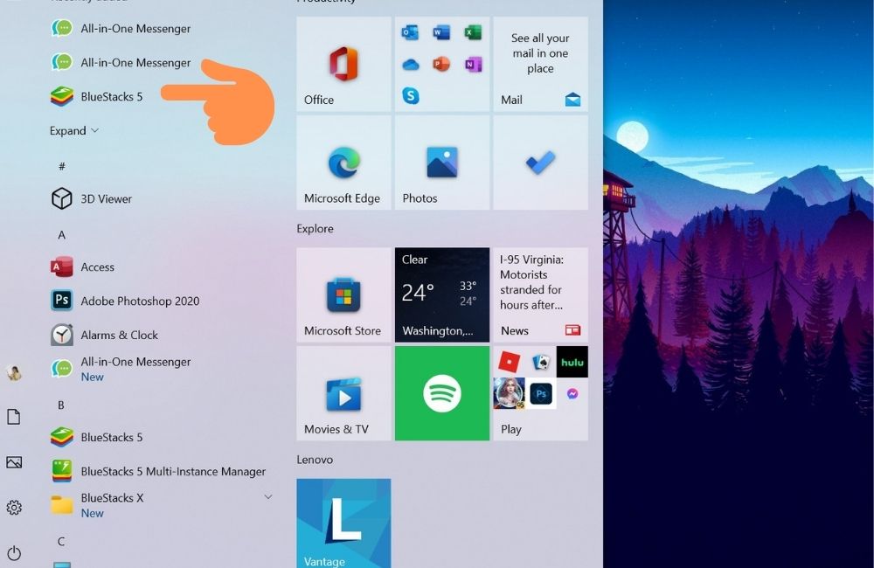Open the Microsoft Edge tile
This screenshot has width=874, height=568.
coord(343,163)
